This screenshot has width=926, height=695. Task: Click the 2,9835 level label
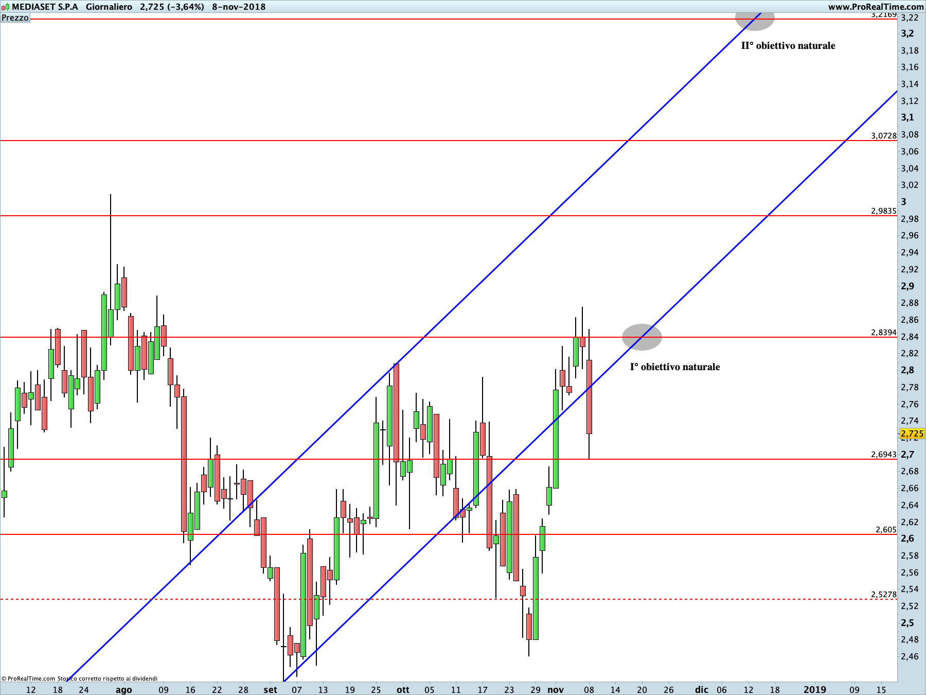pos(884,211)
